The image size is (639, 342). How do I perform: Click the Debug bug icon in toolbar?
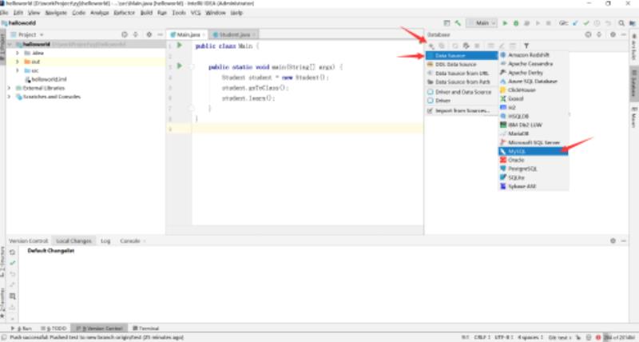coord(516,23)
